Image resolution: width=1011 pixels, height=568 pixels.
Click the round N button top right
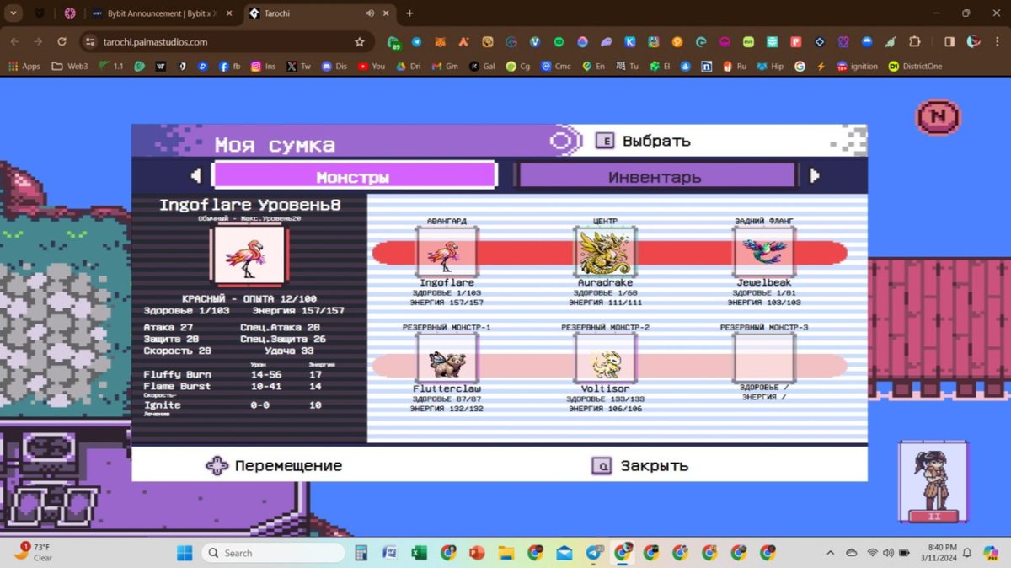point(938,118)
